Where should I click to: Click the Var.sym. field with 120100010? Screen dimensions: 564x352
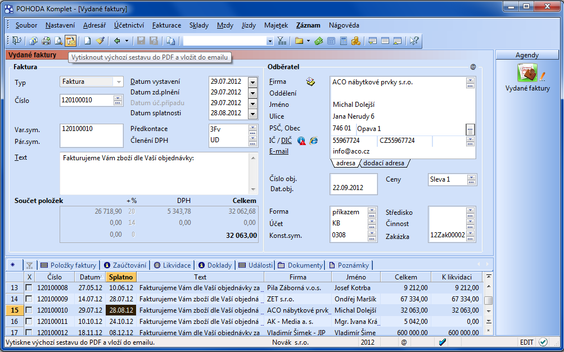91,129
